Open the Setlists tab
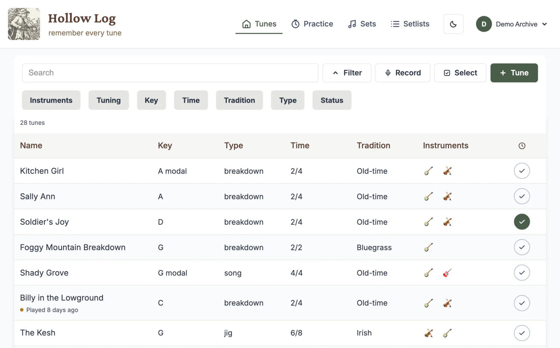The width and height of the screenshot is (560, 348). [x=410, y=24]
